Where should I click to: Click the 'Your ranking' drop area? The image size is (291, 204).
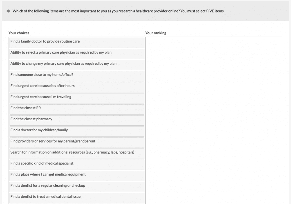tap(213, 114)
